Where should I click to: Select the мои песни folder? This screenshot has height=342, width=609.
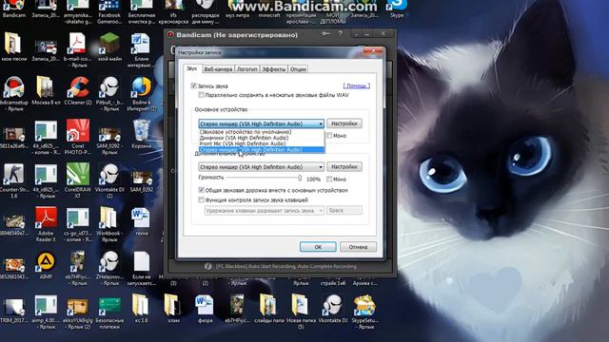click(13, 47)
